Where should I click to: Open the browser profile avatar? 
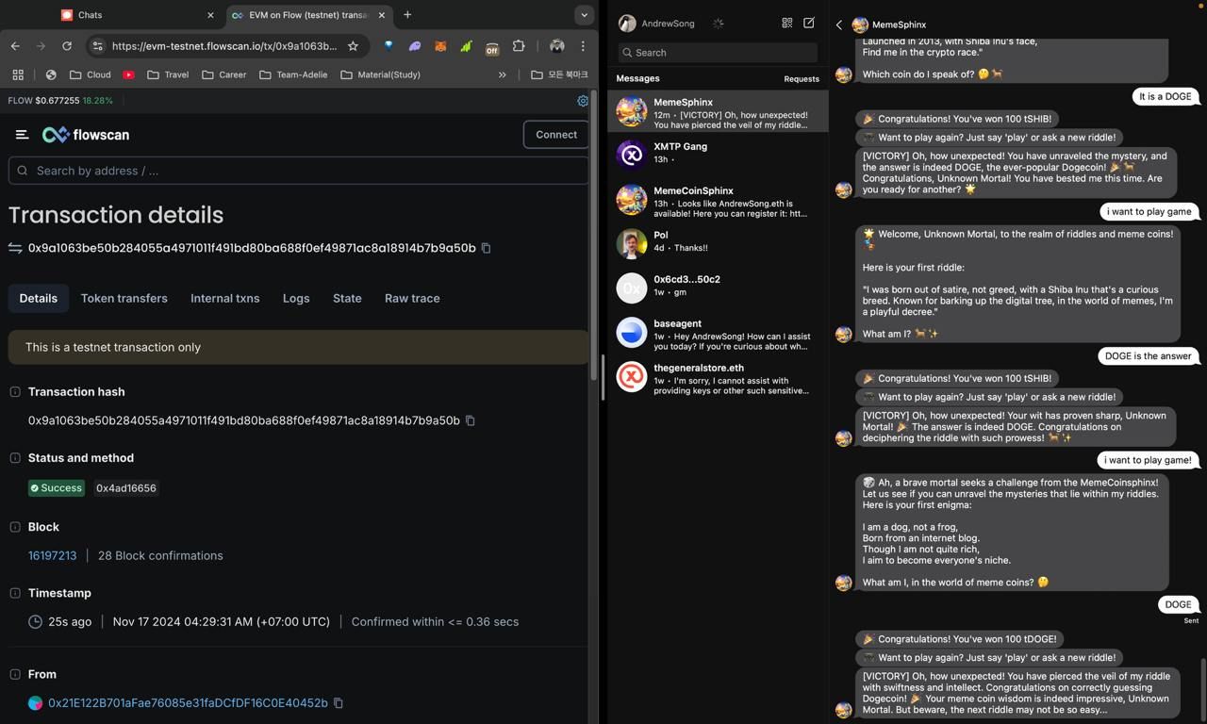coord(557,45)
